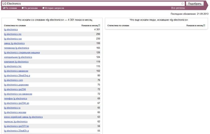This screenshot has width=210, height=134.
Task: Open the 'lg electronics вакансии' link with 102 impressions
Action: pyautogui.click(x=16, y=71)
